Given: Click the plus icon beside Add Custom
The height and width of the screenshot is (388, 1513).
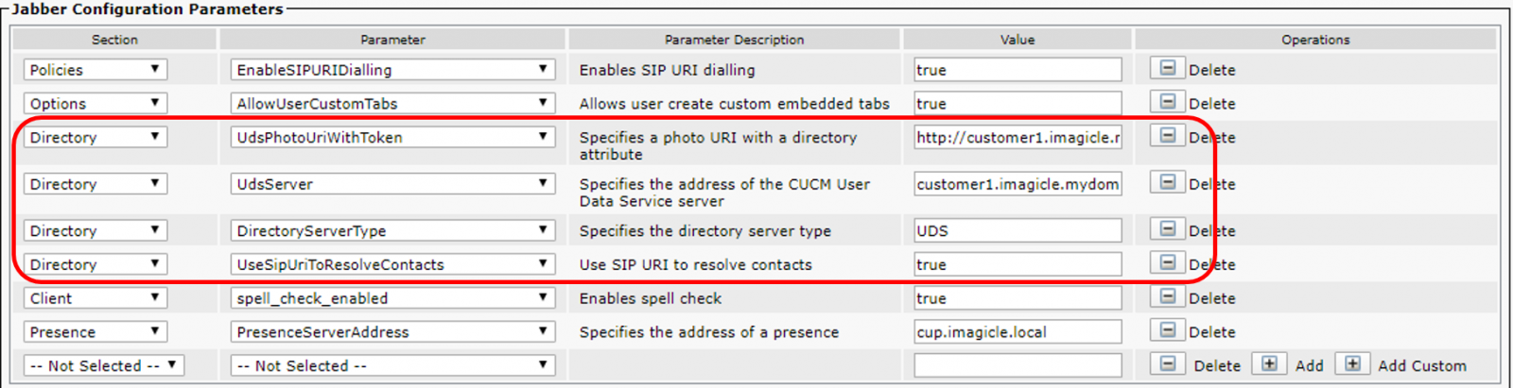Looking at the screenshot, I should (x=1352, y=364).
